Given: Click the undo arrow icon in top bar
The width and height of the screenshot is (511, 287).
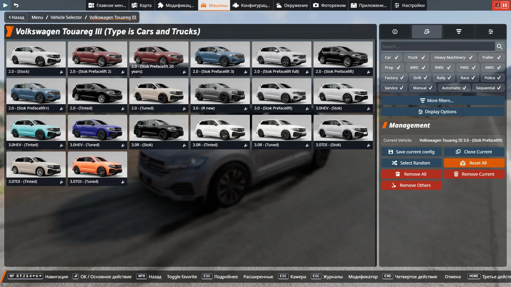Looking at the screenshot, I should point(16,5).
